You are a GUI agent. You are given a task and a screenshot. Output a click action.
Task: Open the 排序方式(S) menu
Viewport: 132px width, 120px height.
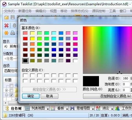[x=79, y=11]
